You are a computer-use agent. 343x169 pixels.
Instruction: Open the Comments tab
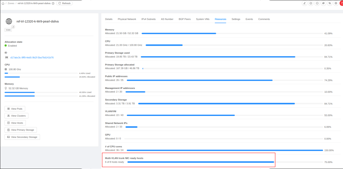pyautogui.click(x=264, y=19)
